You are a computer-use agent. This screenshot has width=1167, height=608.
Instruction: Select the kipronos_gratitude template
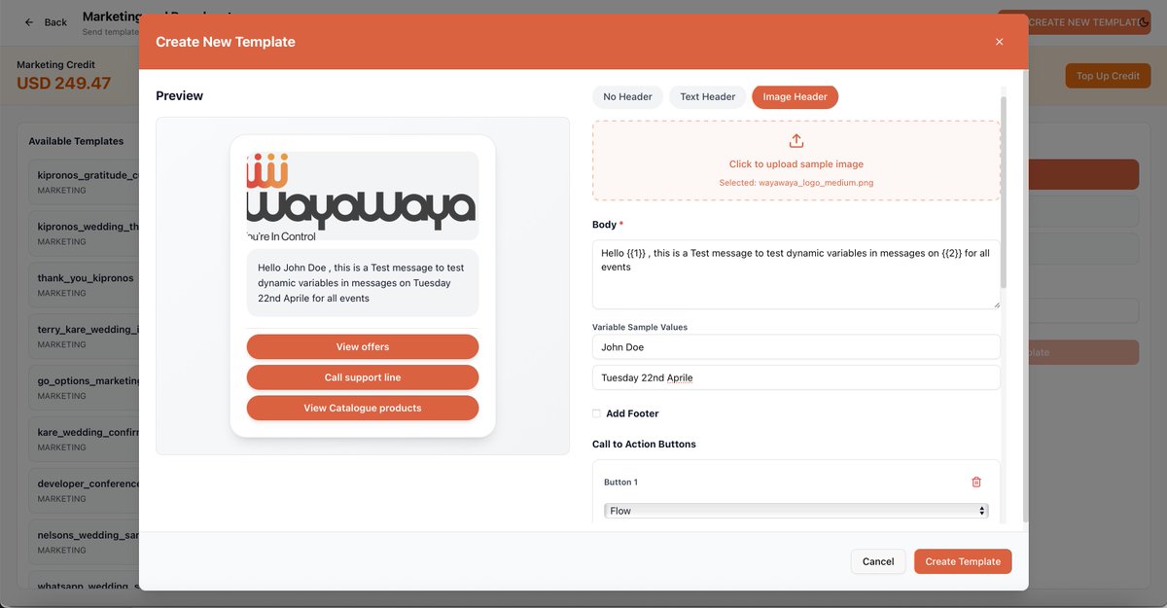click(86, 181)
